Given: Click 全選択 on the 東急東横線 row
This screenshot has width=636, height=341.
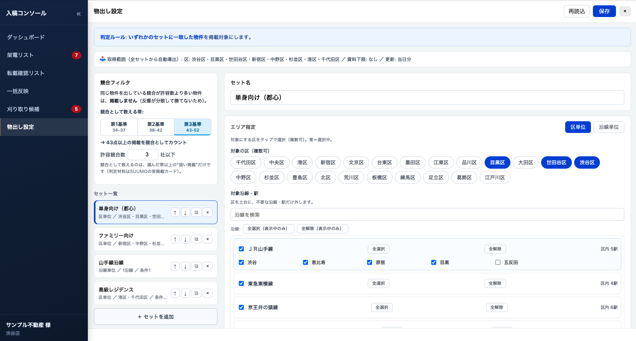Looking at the screenshot, I should coord(378,284).
